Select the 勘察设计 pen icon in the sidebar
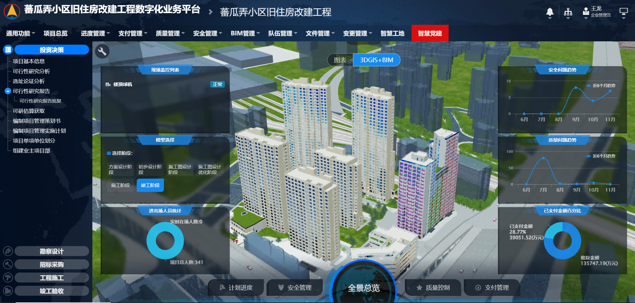 tap(7, 251)
